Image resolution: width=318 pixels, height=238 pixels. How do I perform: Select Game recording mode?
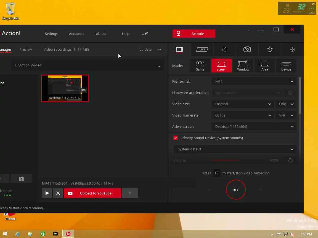pyautogui.click(x=200, y=66)
